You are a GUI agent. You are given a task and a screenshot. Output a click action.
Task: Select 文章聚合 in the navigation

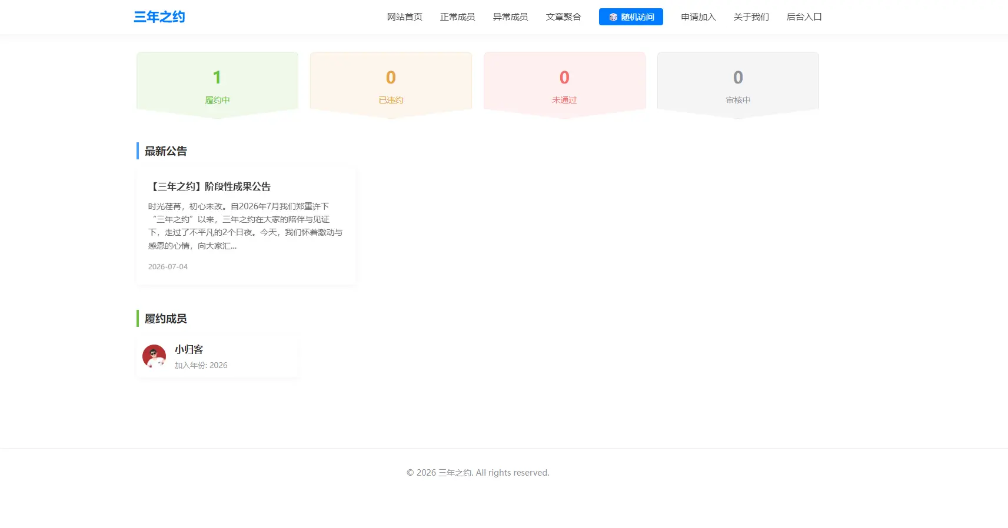[x=563, y=17]
